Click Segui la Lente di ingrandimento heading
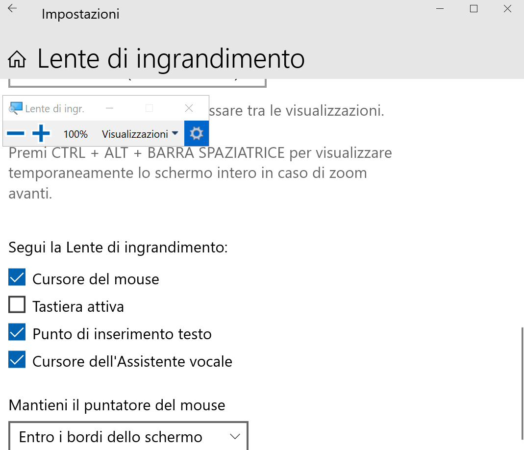Screen dimensions: 524x450 (x=118, y=248)
